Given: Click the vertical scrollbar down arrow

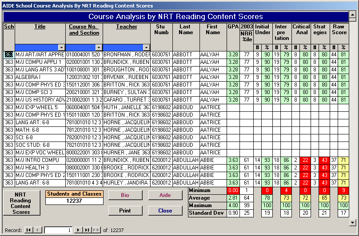Looking at the screenshot, I should [x=352, y=222].
